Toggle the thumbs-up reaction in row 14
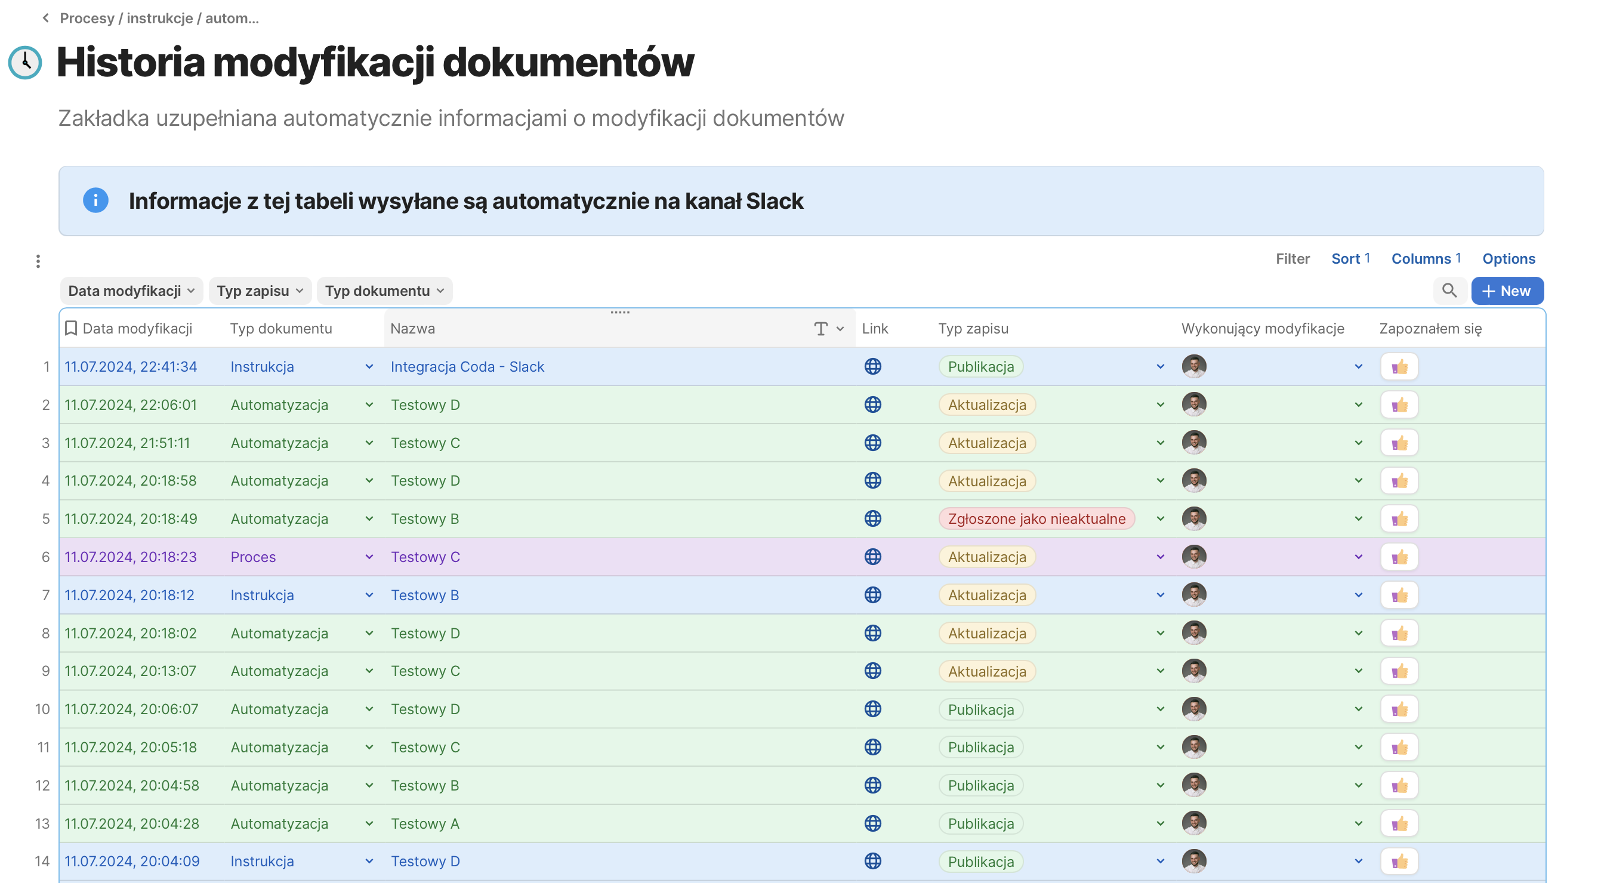1598x883 pixels. (x=1399, y=862)
